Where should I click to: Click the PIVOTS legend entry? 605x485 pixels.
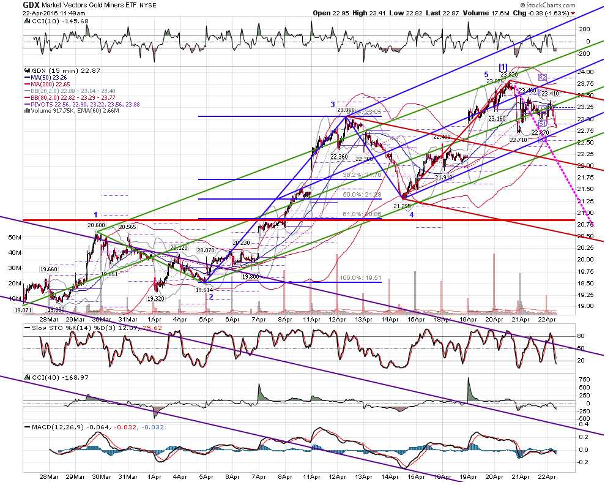click(x=82, y=104)
